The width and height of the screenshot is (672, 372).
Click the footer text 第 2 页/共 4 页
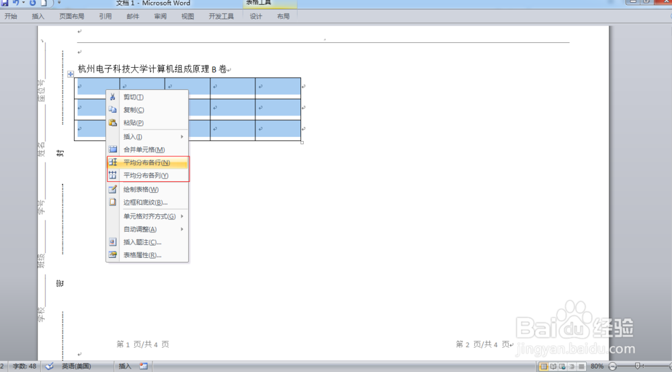point(482,344)
